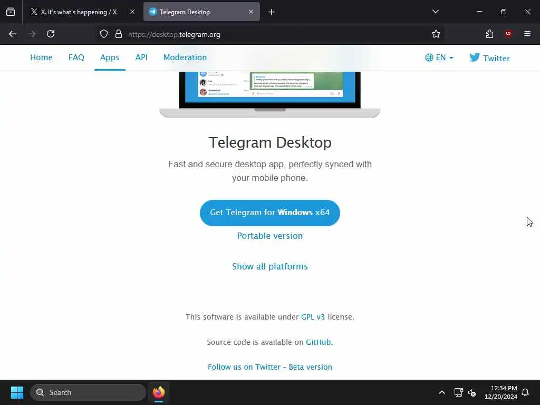This screenshot has width=540, height=405.
Task: Follow us on Twitter link
Action: click(x=244, y=367)
